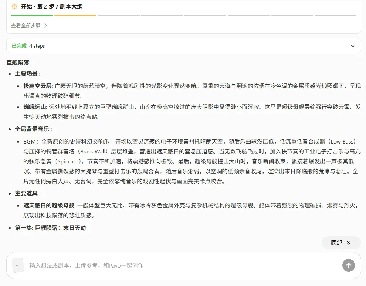Select the fourth gray progress step segment
Screen dimensions: 366x286
click(162, 16)
